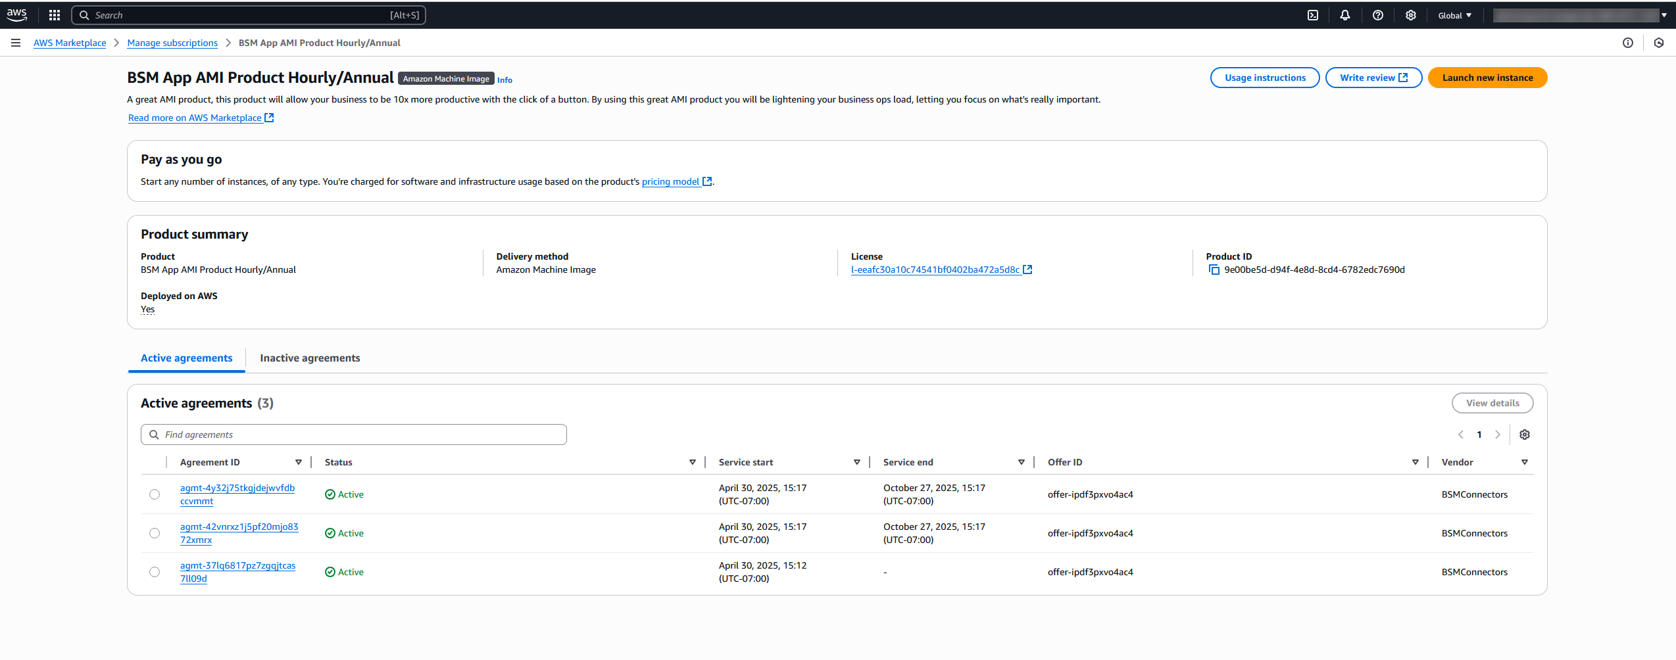Screen dimensions: 1676x660
Task: Select radio for agreement agmt-4y32j75tkgjdejwvfdbccvmmt
Action: [x=154, y=494]
